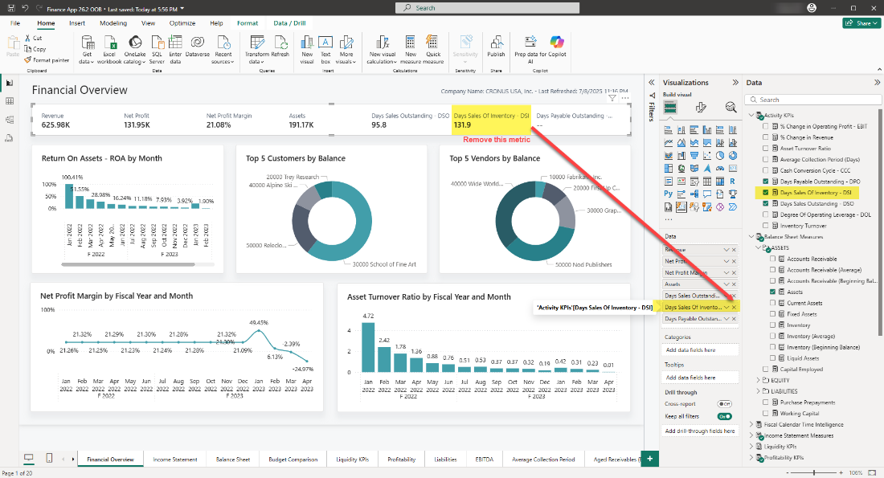This screenshot has width=884, height=478.
Task: Expand Fiscal Calendar Time Intelligence table
Action: pyautogui.click(x=751, y=424)
